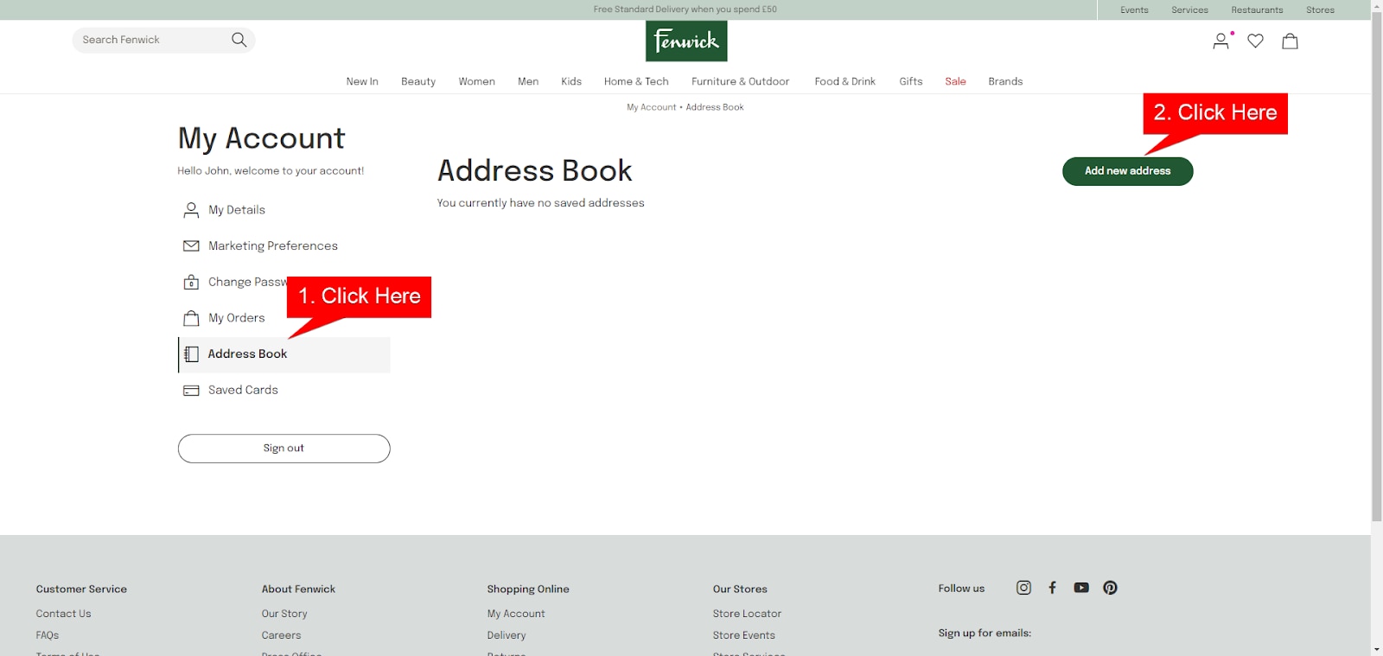Click the page vertical scrollbar
The image size is (1383, 656).
click(1377, 266)
